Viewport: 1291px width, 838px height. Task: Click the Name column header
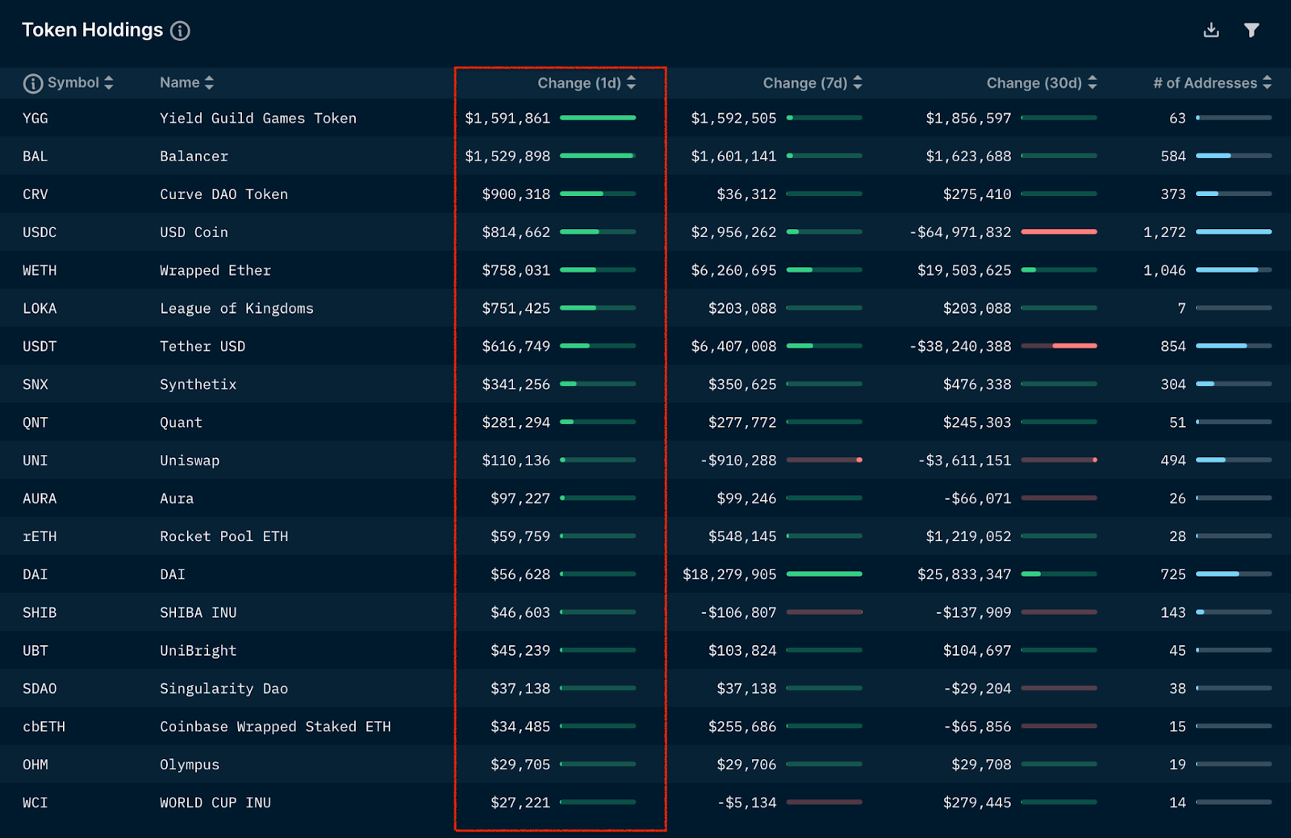point(180,82)
